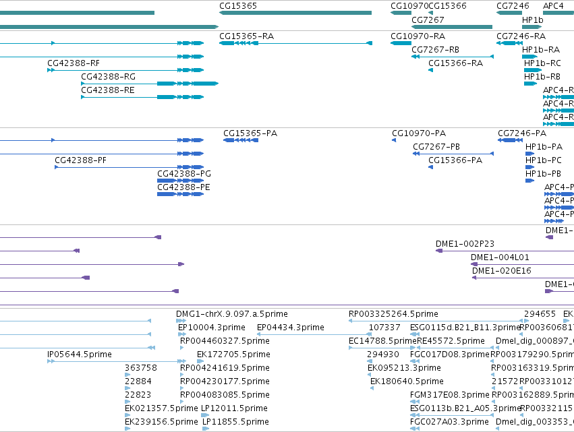Open EST label ESG0115d.B21_B11.3prime
The height and width of the screenshot is (432, 574).
pyautogui.click(x=465, y=328)
